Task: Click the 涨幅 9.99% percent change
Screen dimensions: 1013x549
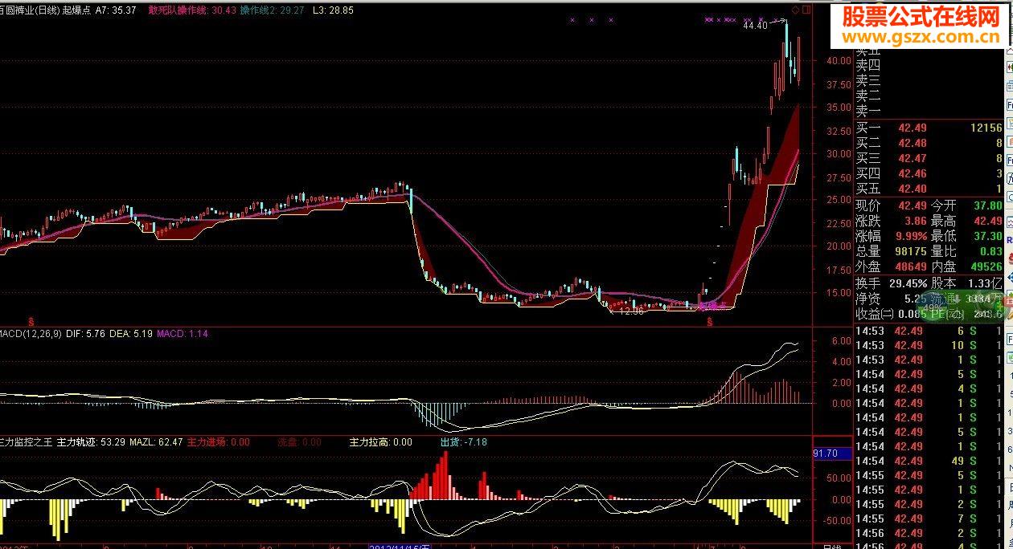Action: pos(892,236)
